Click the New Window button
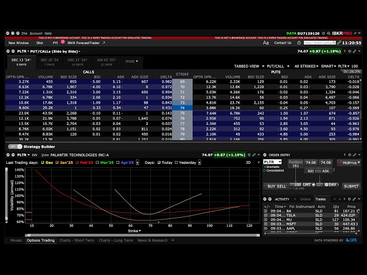Viewport: 367px width, 275px height. pyautogui.click(x=18, y=43)
